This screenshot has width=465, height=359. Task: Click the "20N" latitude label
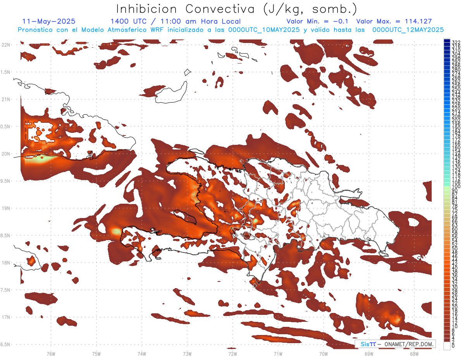point(6,154)
